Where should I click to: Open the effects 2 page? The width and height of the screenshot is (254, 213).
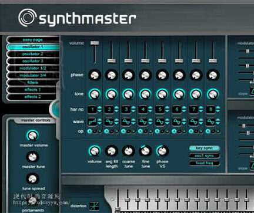click(x=33, y=97)
